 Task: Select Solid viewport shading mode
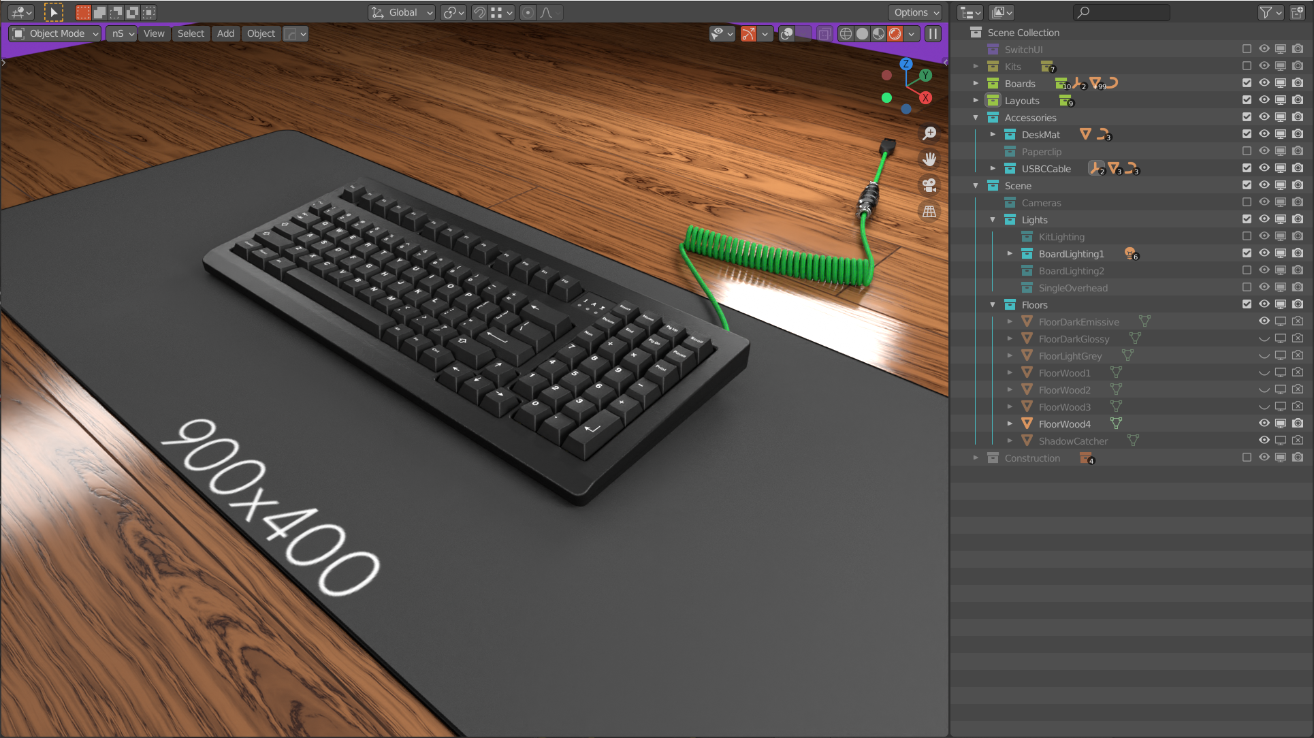[862, 33]
